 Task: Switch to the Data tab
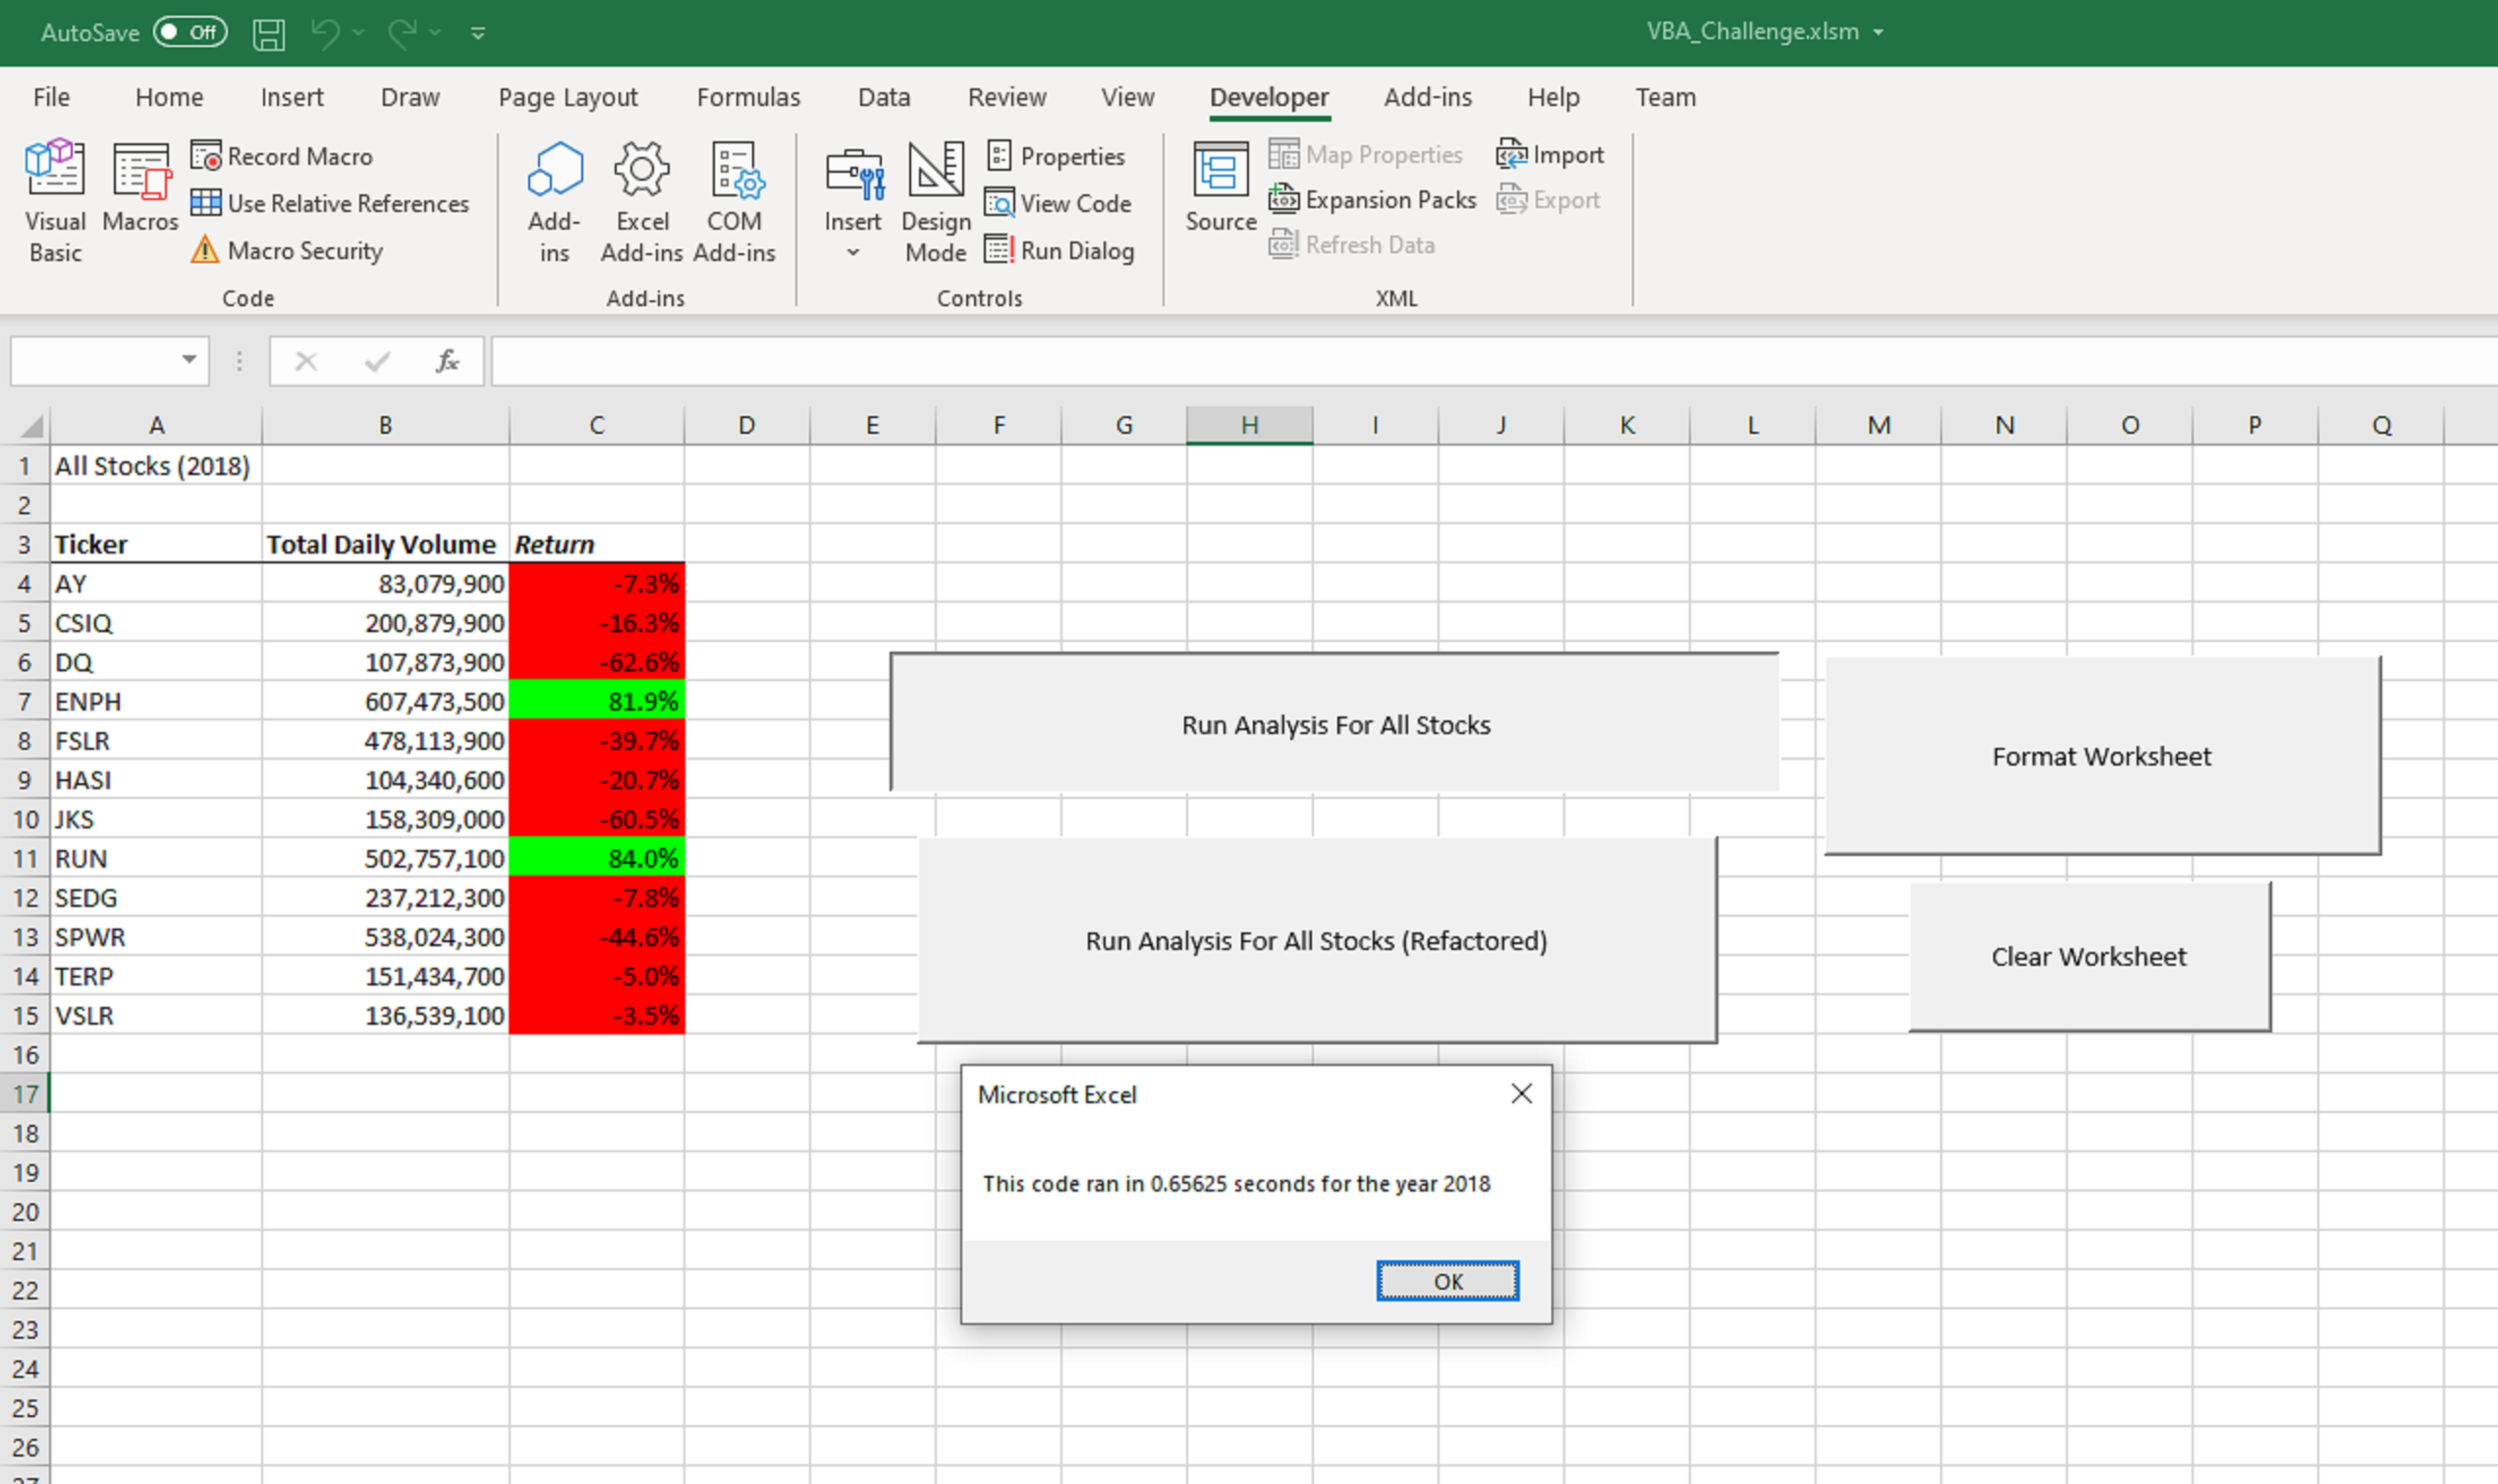[883, 97]
